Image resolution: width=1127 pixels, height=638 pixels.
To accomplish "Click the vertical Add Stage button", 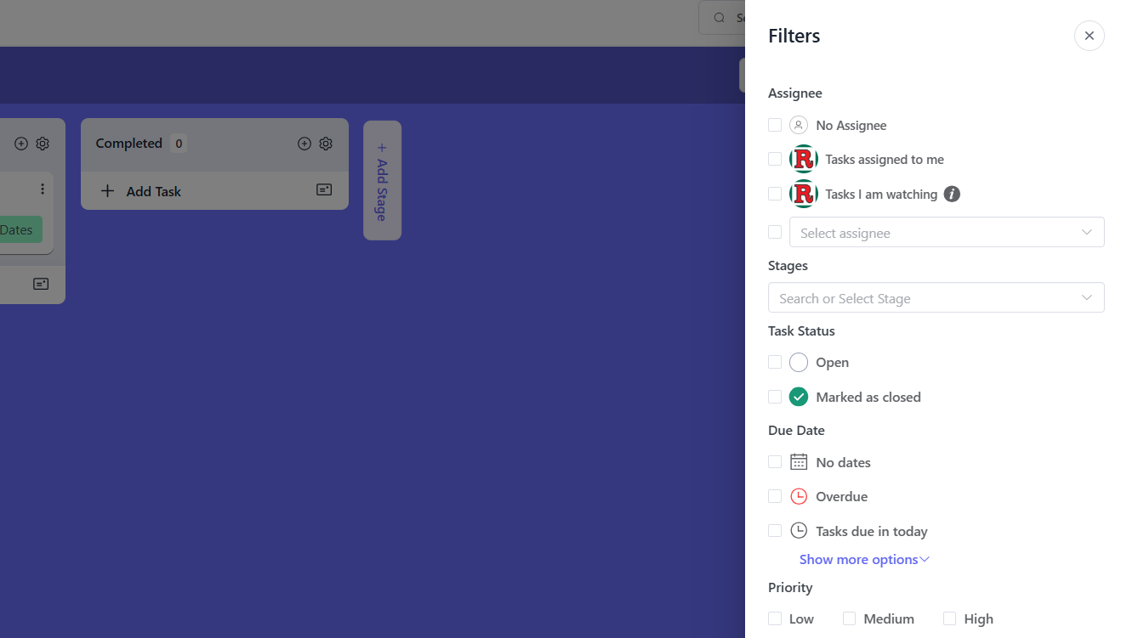I will pos(382,181).
